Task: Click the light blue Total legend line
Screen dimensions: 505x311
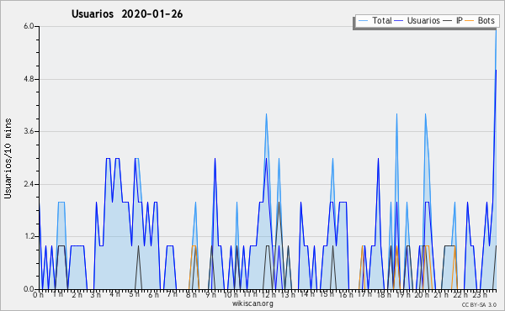Action: pos(363,20)
